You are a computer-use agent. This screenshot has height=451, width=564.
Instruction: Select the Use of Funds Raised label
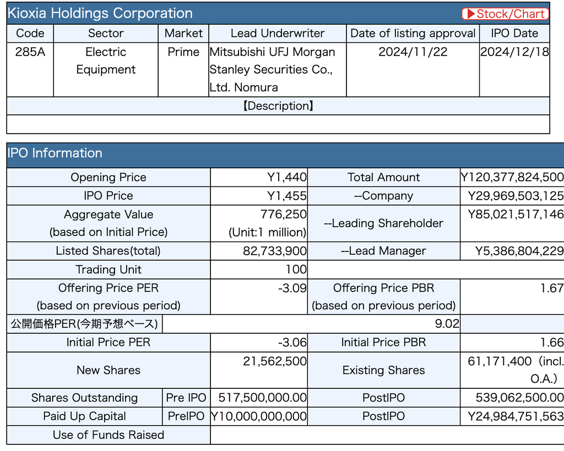(x=109, y=435)
